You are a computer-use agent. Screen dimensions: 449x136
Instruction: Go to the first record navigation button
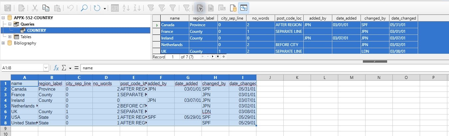(203, 57)
